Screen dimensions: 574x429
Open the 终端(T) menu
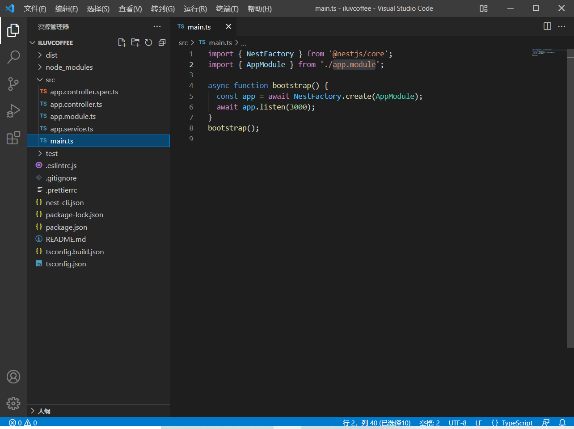coord(227,8)
